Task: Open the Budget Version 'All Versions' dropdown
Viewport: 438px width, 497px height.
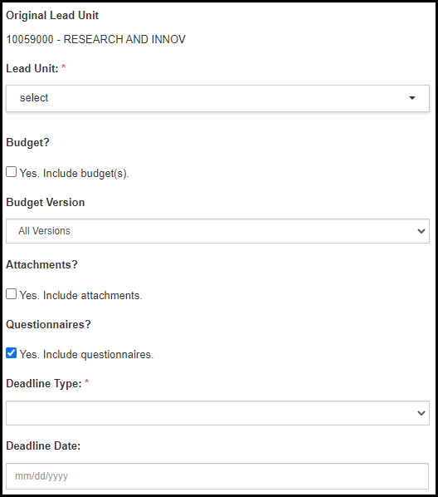Action: point(217,231)
